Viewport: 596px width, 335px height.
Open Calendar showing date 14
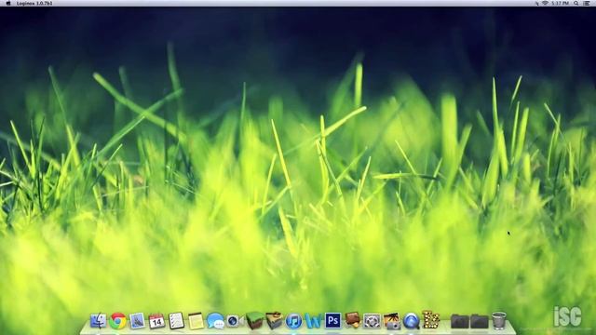(x=156, y=321)
